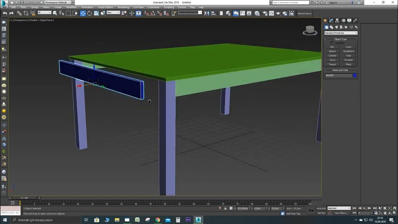Screen dimensions: 398x224
Task: Open the Graph Editors menu
Action: click(x=106, y=7)
